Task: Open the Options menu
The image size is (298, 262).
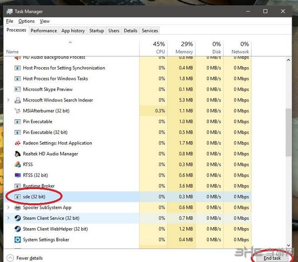Action: (x=26, y=21)
